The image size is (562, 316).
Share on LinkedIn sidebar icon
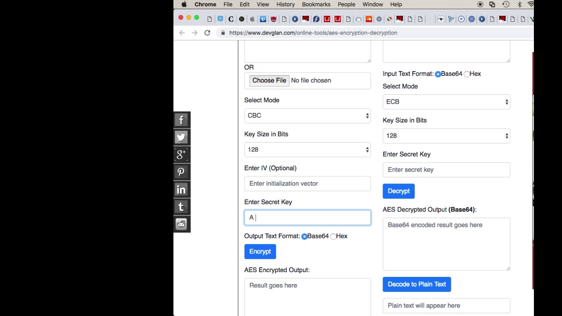coord(181,190)
